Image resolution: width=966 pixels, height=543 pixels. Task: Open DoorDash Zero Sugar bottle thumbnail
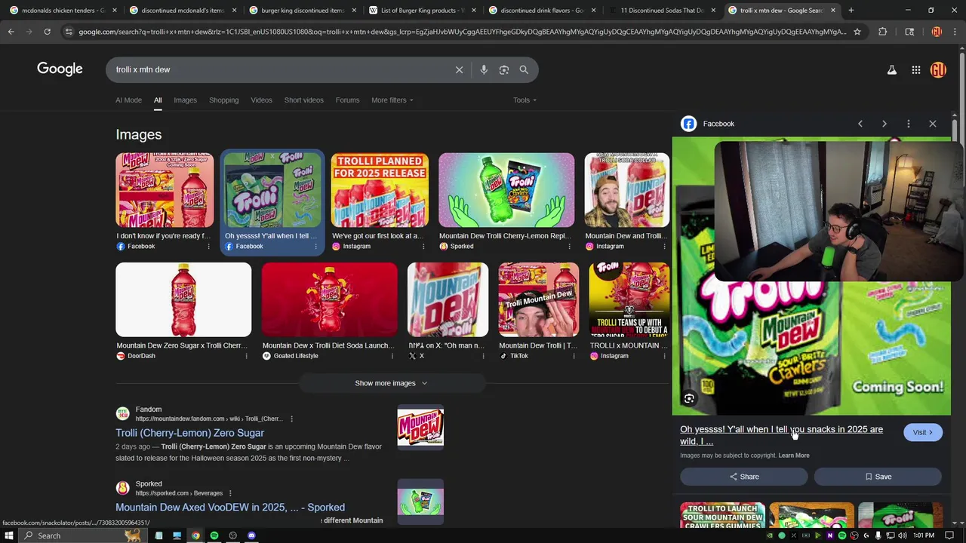(x=183, y=299)
